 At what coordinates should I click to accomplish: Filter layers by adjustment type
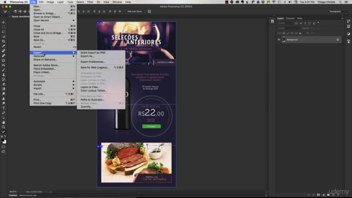tap(301, 23)
